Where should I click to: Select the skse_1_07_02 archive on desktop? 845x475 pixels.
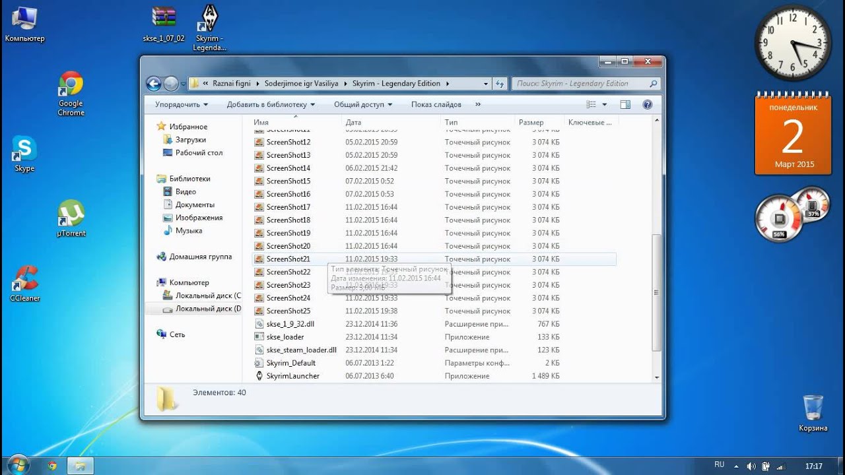click(164, 24)
